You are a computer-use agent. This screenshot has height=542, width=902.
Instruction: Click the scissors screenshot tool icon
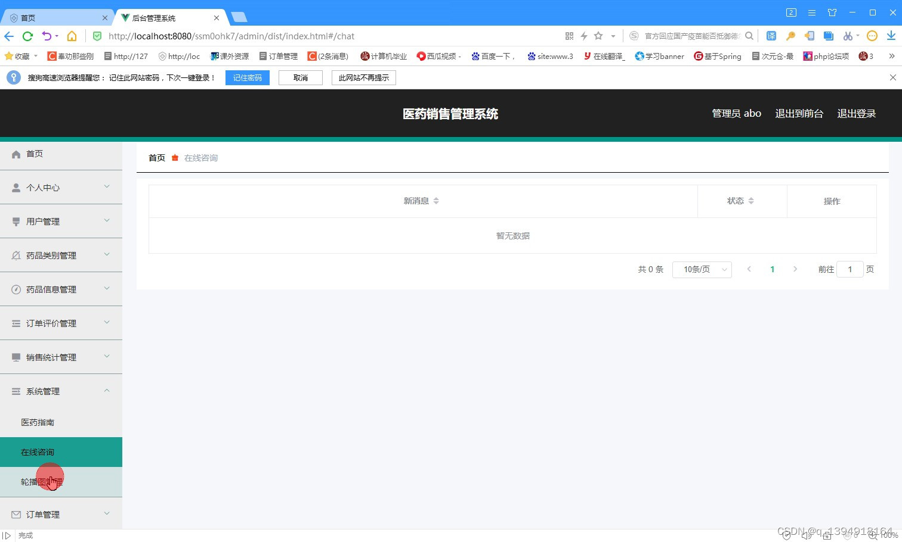[848, 36]
